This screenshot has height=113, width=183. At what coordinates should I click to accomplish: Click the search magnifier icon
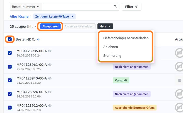click(x=115, y=7)
